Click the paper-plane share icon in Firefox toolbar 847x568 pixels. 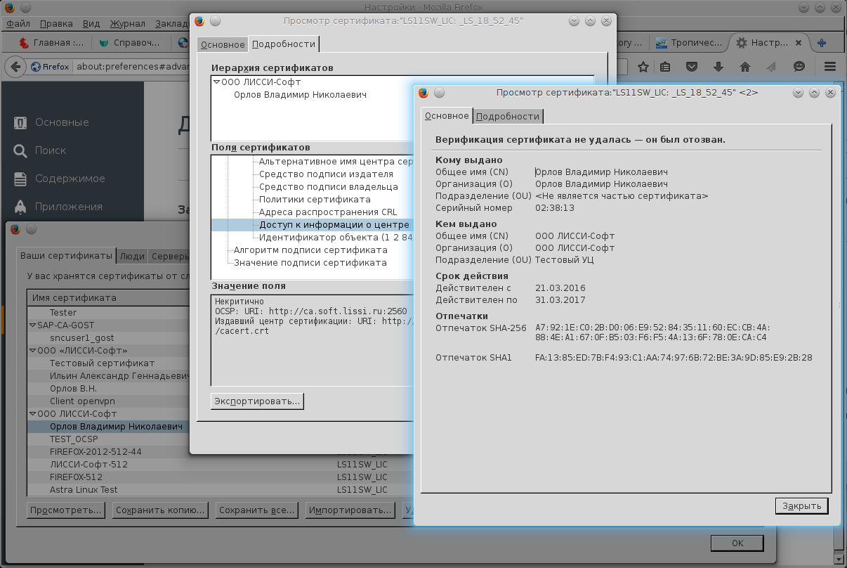tap(771, 67)
